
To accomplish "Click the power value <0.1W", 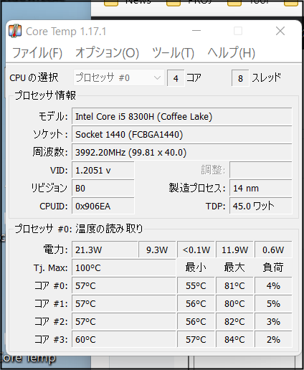I will tap(196, 250).
